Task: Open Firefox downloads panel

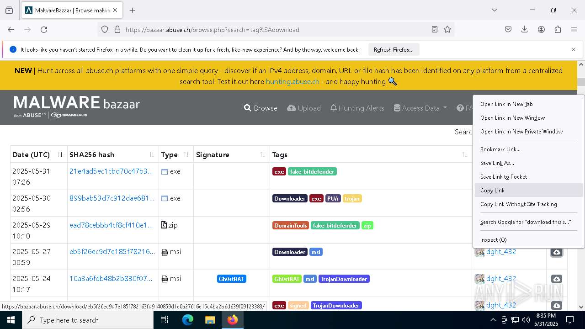Action: pos(525,29)
